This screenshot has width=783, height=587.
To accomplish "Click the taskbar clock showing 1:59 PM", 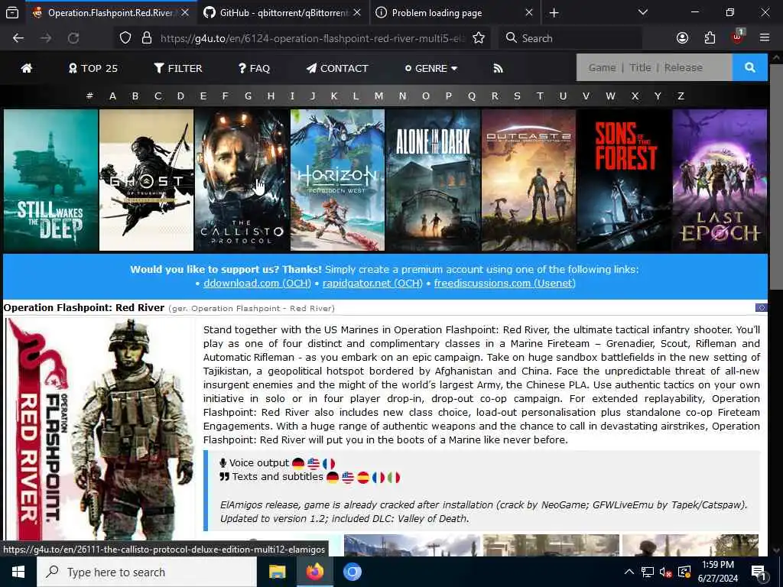I will [x=717, y=572].
